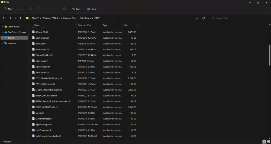Click the Delete trash can icon
Viewport: 271px width, 144px height.
pyautogui.click(x=64, y=9)
